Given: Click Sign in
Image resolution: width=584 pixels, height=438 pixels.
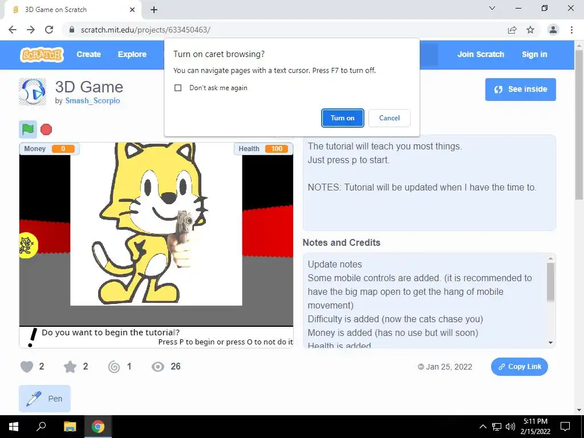Looking at the screenshot, I should tap(534, 54).
